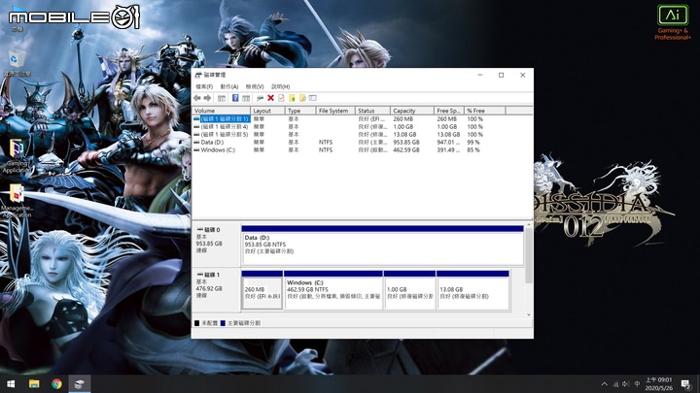Select the Data (D:) partition block

(x=383, y=246)
